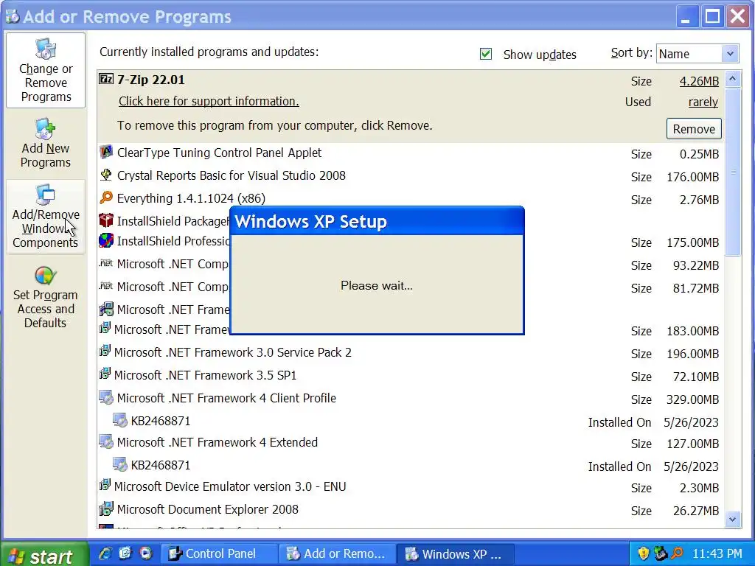Switch to Control Panel taskbar button

pos(219,554)
